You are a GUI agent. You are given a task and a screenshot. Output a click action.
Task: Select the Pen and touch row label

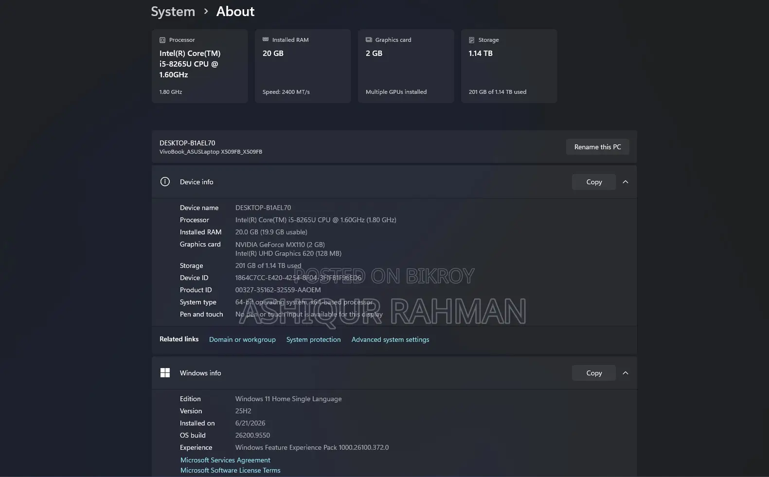[201, 314]
